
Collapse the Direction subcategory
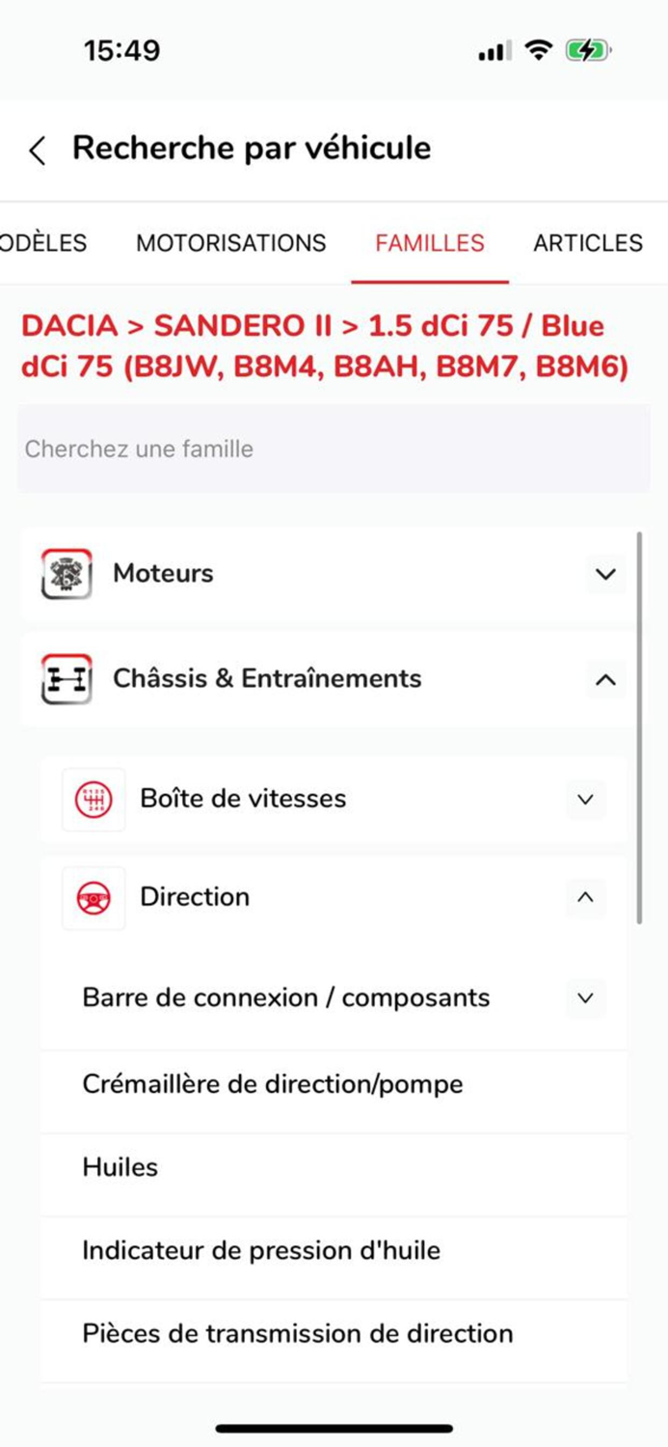(585, 897)
